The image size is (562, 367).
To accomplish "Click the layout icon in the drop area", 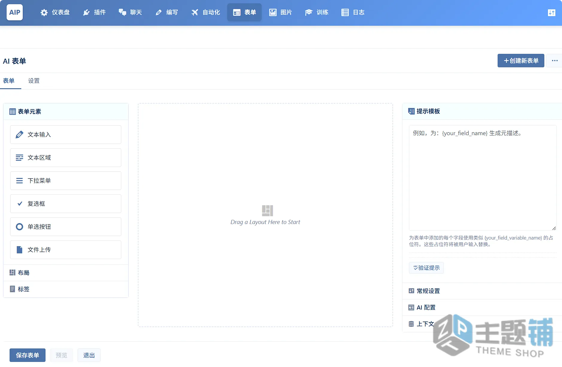I will click(267, 211).
